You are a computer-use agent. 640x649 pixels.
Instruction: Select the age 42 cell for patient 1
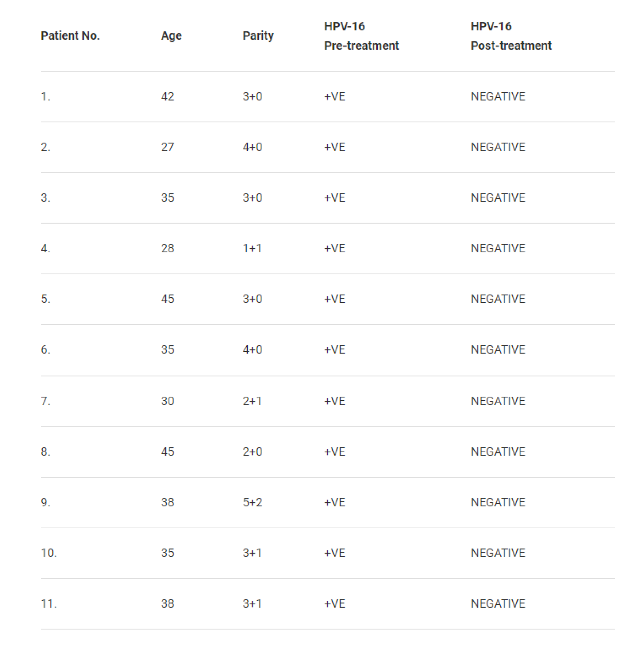coord(168,96)
